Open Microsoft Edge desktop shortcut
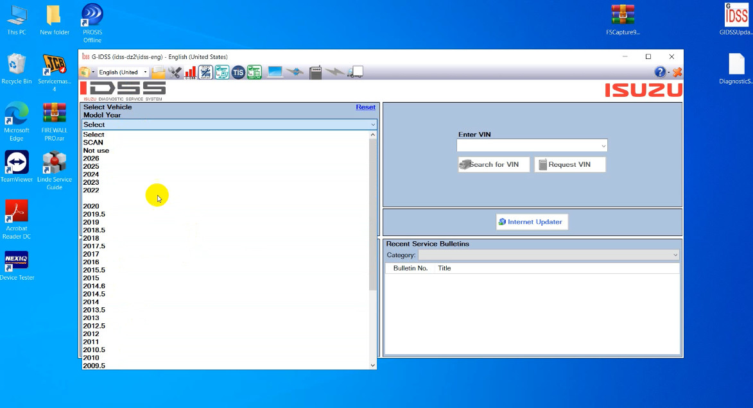This screenshot has width=753, height=408. [x=16, y=122]
